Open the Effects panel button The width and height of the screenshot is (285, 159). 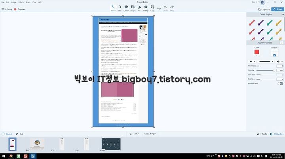[x=262, y=134]
